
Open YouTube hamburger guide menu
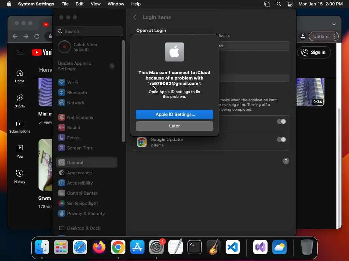(x=20, y=52)
